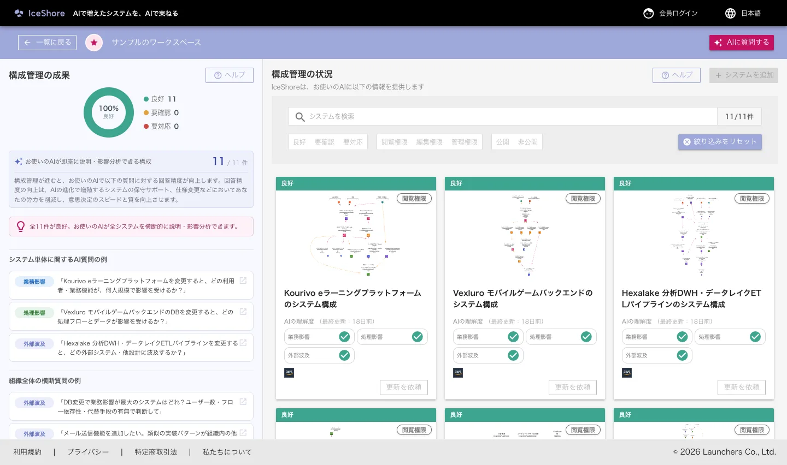This screenshot has height=465, width=787.
Task: Open ヘルプ in 構成管理の成果 panel
Action: click(230, 75)
